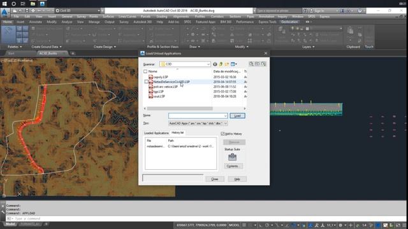The width and height of the screenshot is (408, 229).
Task: Click the Plot icon in Quick Access Toolbar
Action: 33,11
